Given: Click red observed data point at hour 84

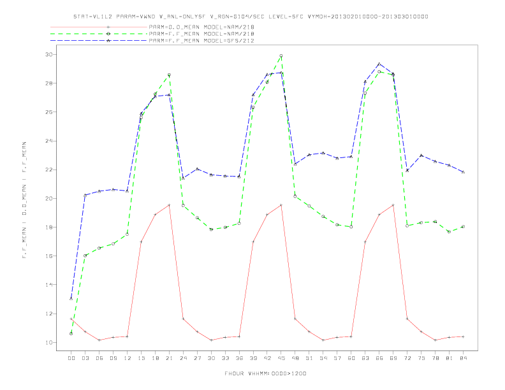Looking at the screenshot, I should (x=463, y=336).
